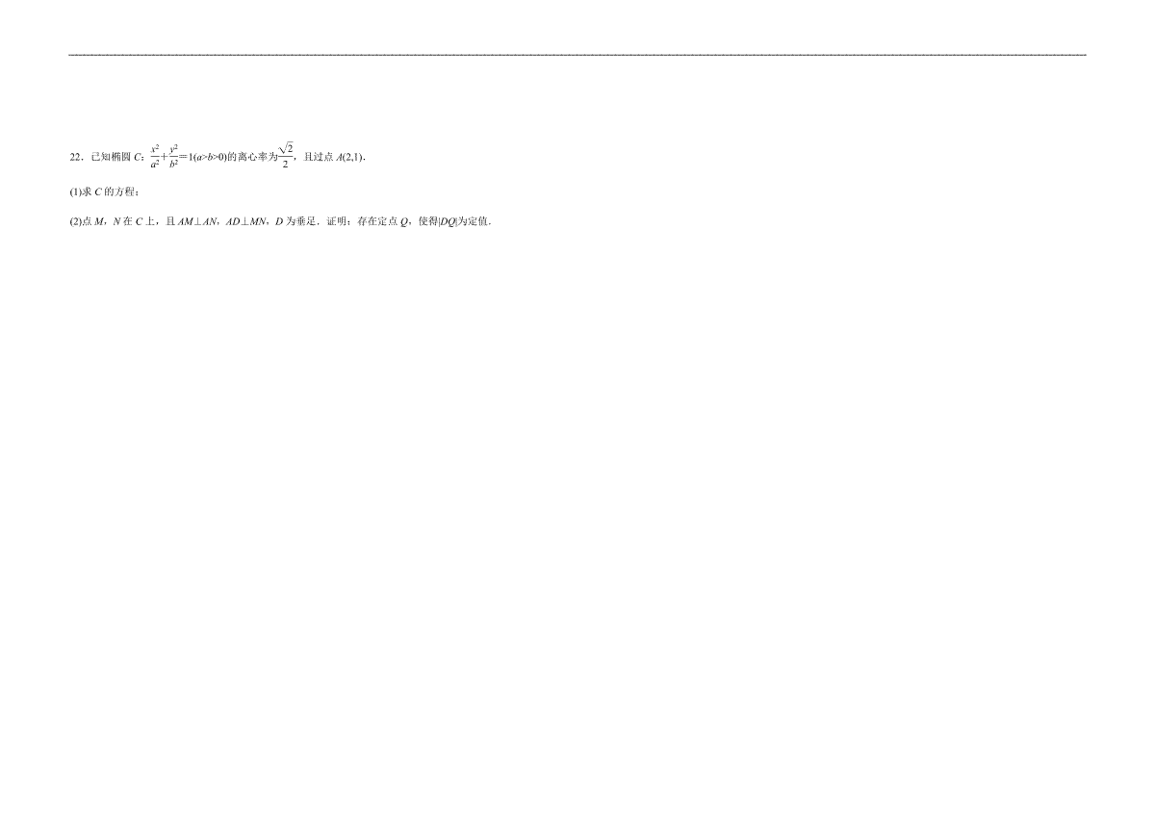The height and width of the screenshot is (816, 1155).
Task: Click the y² over b² fraction
Action: 172,156
